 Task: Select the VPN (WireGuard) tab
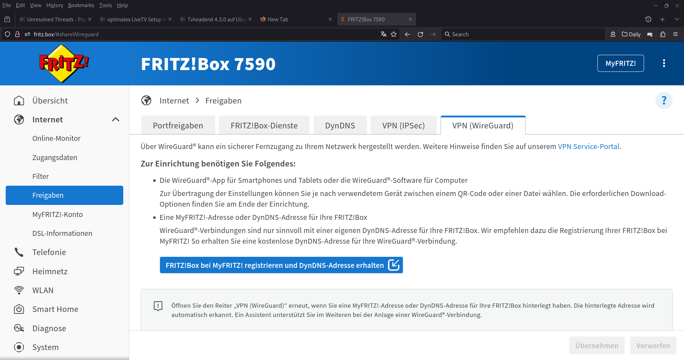(483, 125)
